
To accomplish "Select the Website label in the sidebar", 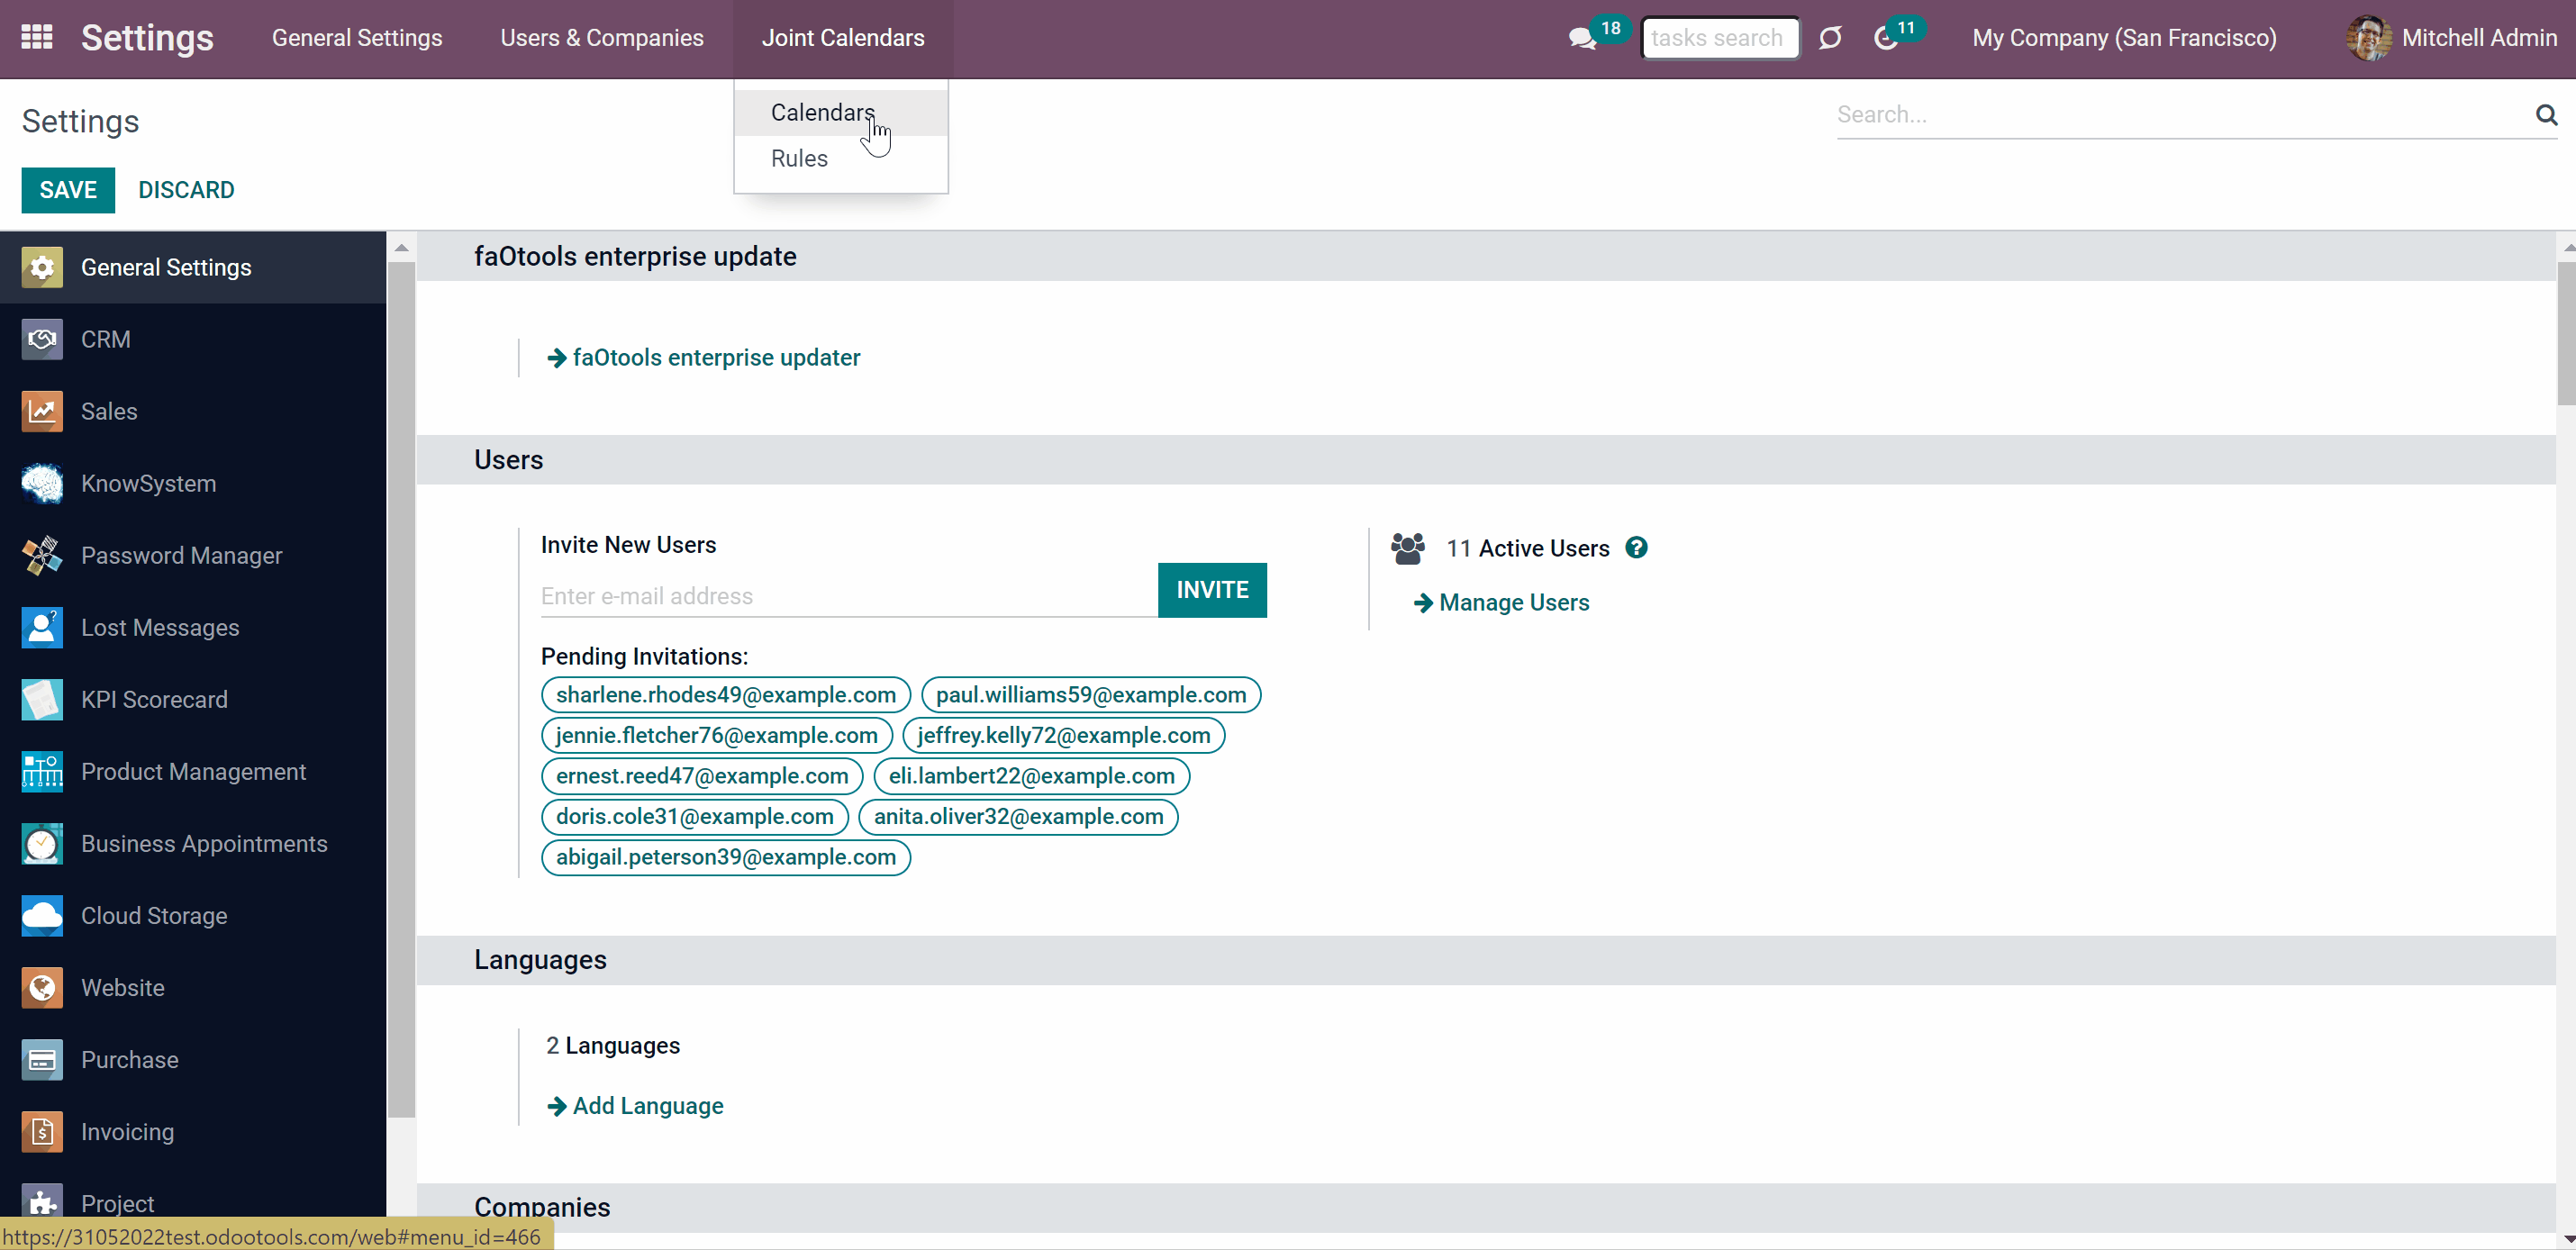I will tap(123, 987).
